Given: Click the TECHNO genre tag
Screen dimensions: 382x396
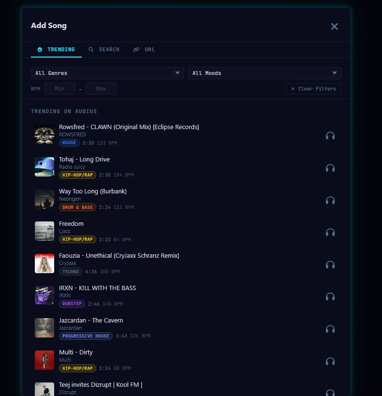Looking at the screenshot, I should click(x=71, y=271).
